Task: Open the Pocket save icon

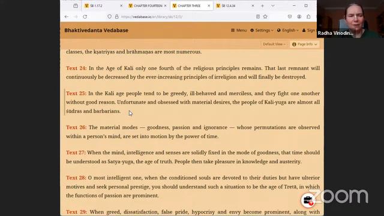Action: point(290,17)
